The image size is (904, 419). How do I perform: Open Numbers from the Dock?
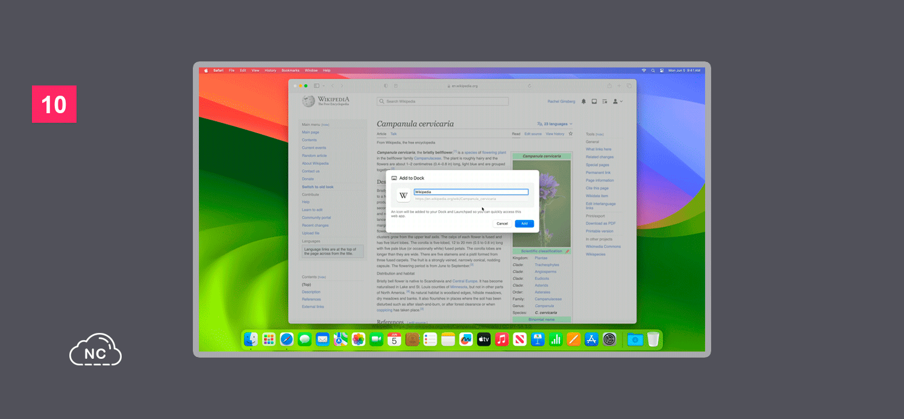point(556,340)
